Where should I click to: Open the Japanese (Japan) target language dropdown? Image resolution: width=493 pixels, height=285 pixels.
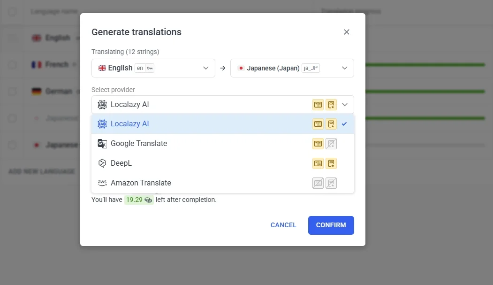(x=292, y=68)
